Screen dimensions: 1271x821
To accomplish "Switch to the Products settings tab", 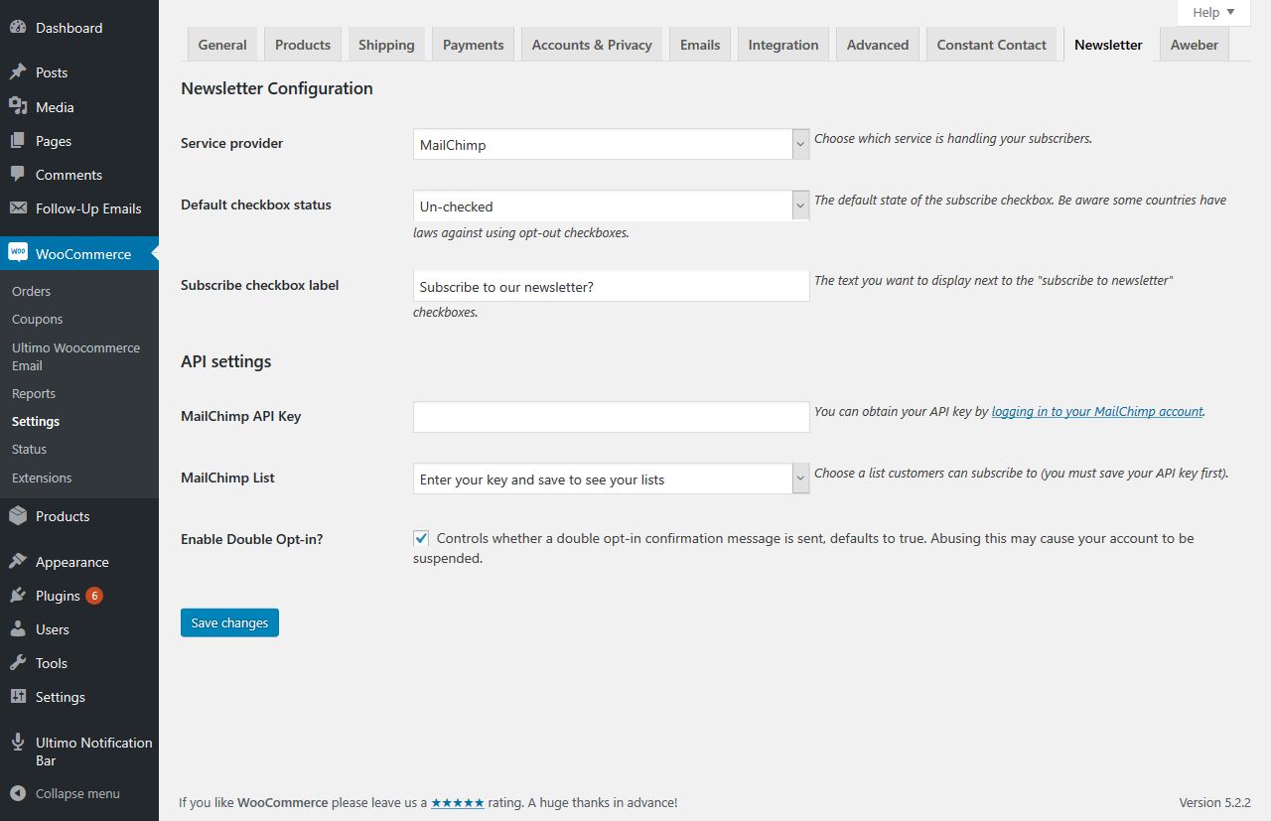I will coord(303,45).
